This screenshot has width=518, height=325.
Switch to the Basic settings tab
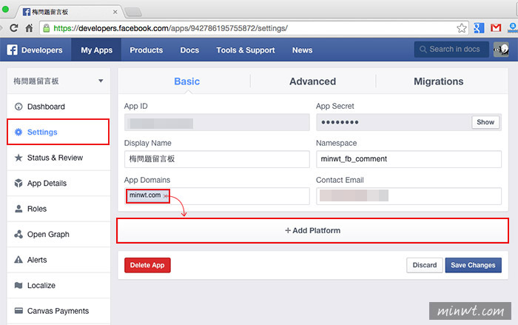(x=187, y=81)
